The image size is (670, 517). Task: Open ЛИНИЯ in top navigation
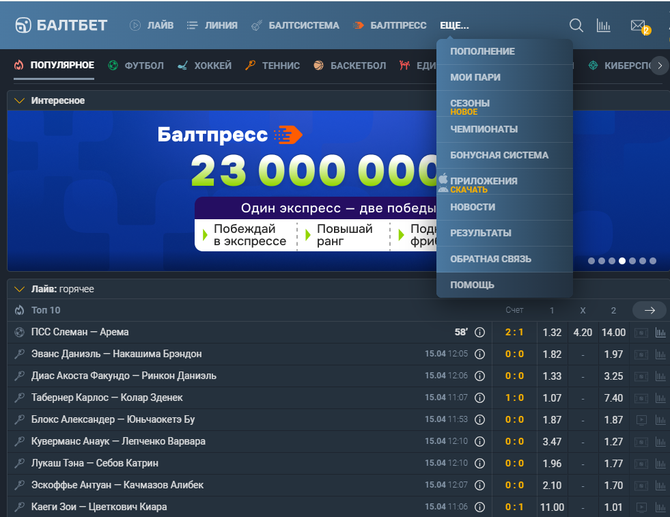point(212,26)
